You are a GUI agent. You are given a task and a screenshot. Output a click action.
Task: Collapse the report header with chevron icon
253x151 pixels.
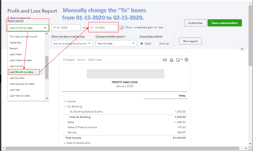coord(242,49)
